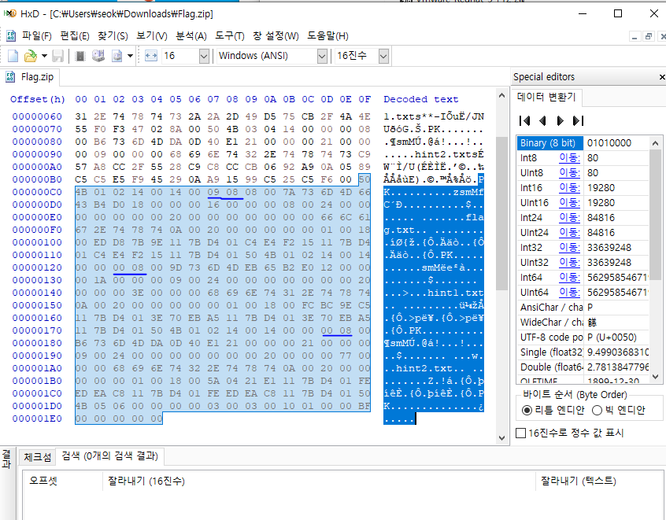Open the 창 설정(W) menu
This screenshot has width=666, height=520.
(276, 36)
